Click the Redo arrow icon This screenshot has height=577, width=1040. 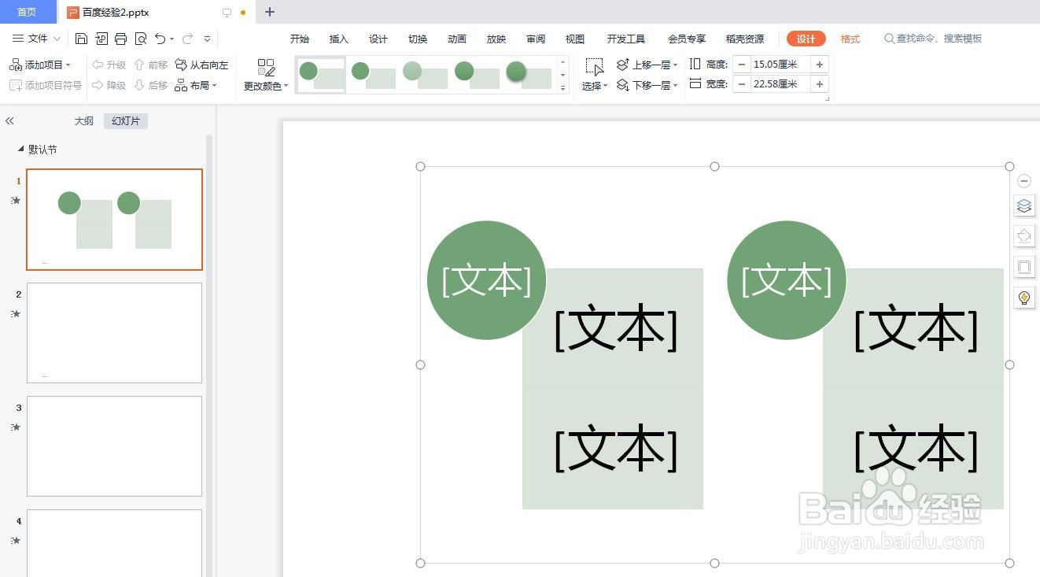pyautogui.click(x=187, y=39)
